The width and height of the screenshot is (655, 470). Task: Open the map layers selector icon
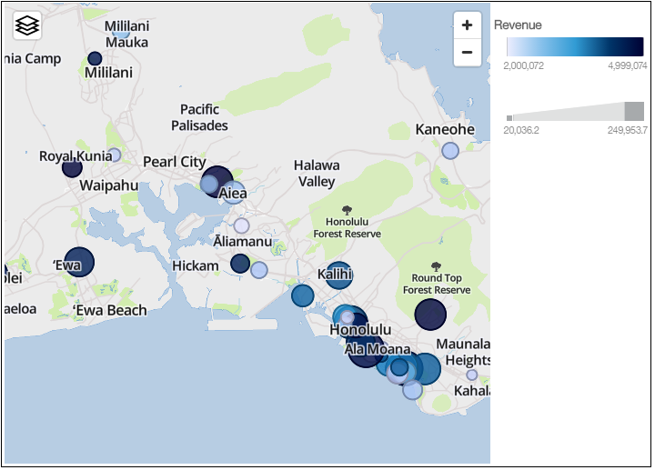click(27, 25)
